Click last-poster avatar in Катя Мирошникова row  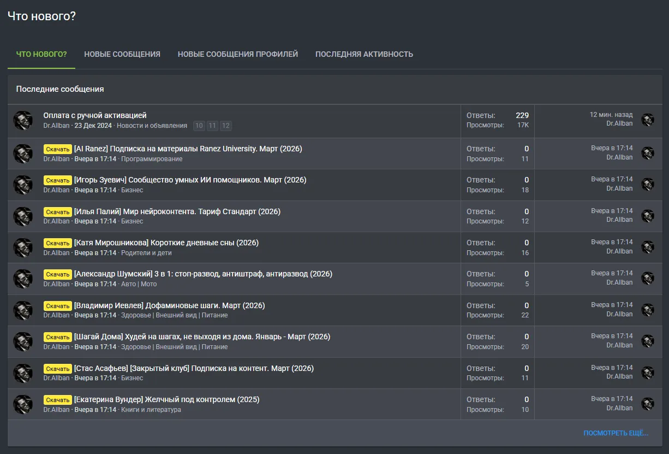pyautogui.click(x=648, y=247)
